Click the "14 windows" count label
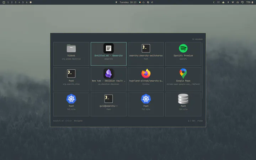256x160 pixels. pyautogui.click(x=197, y=39)
